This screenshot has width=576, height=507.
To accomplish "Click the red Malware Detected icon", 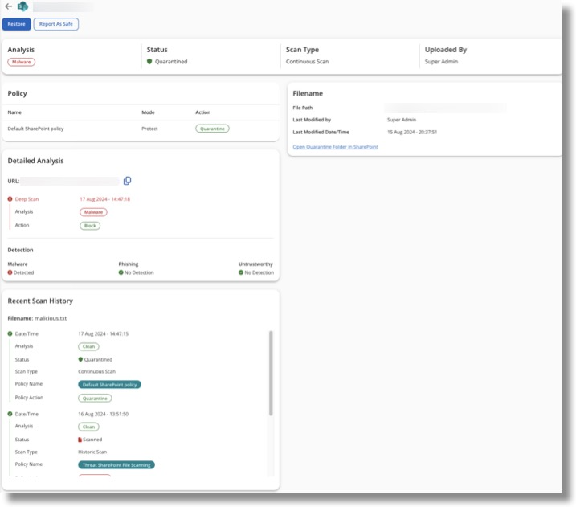I will click(10, 272).
